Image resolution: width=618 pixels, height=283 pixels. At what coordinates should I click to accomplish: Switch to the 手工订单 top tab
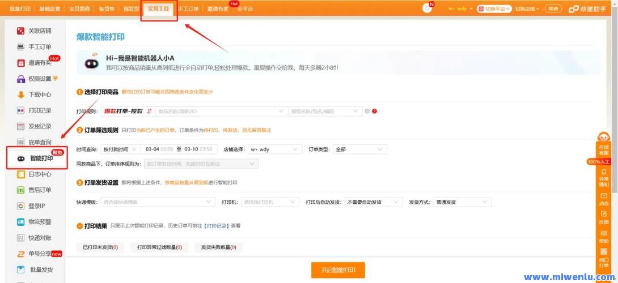(188, 8)
